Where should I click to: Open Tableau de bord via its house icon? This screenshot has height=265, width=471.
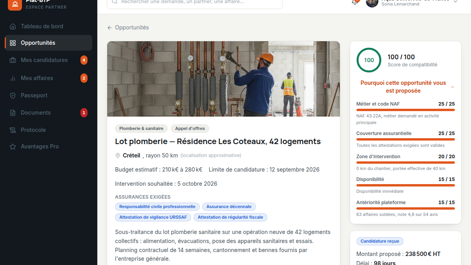[x=13, y=26]
